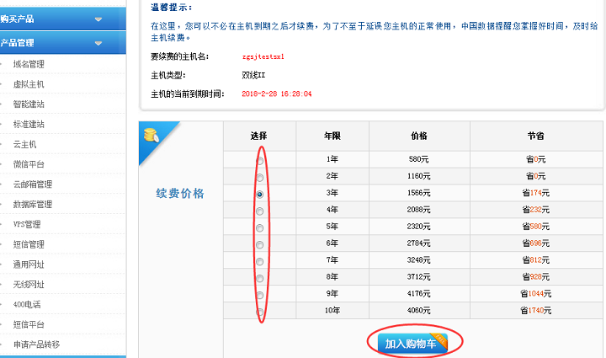The image size is (606, 358).
Task: Click the red host name zgsjtestzxl
Action: click(263, 57)
